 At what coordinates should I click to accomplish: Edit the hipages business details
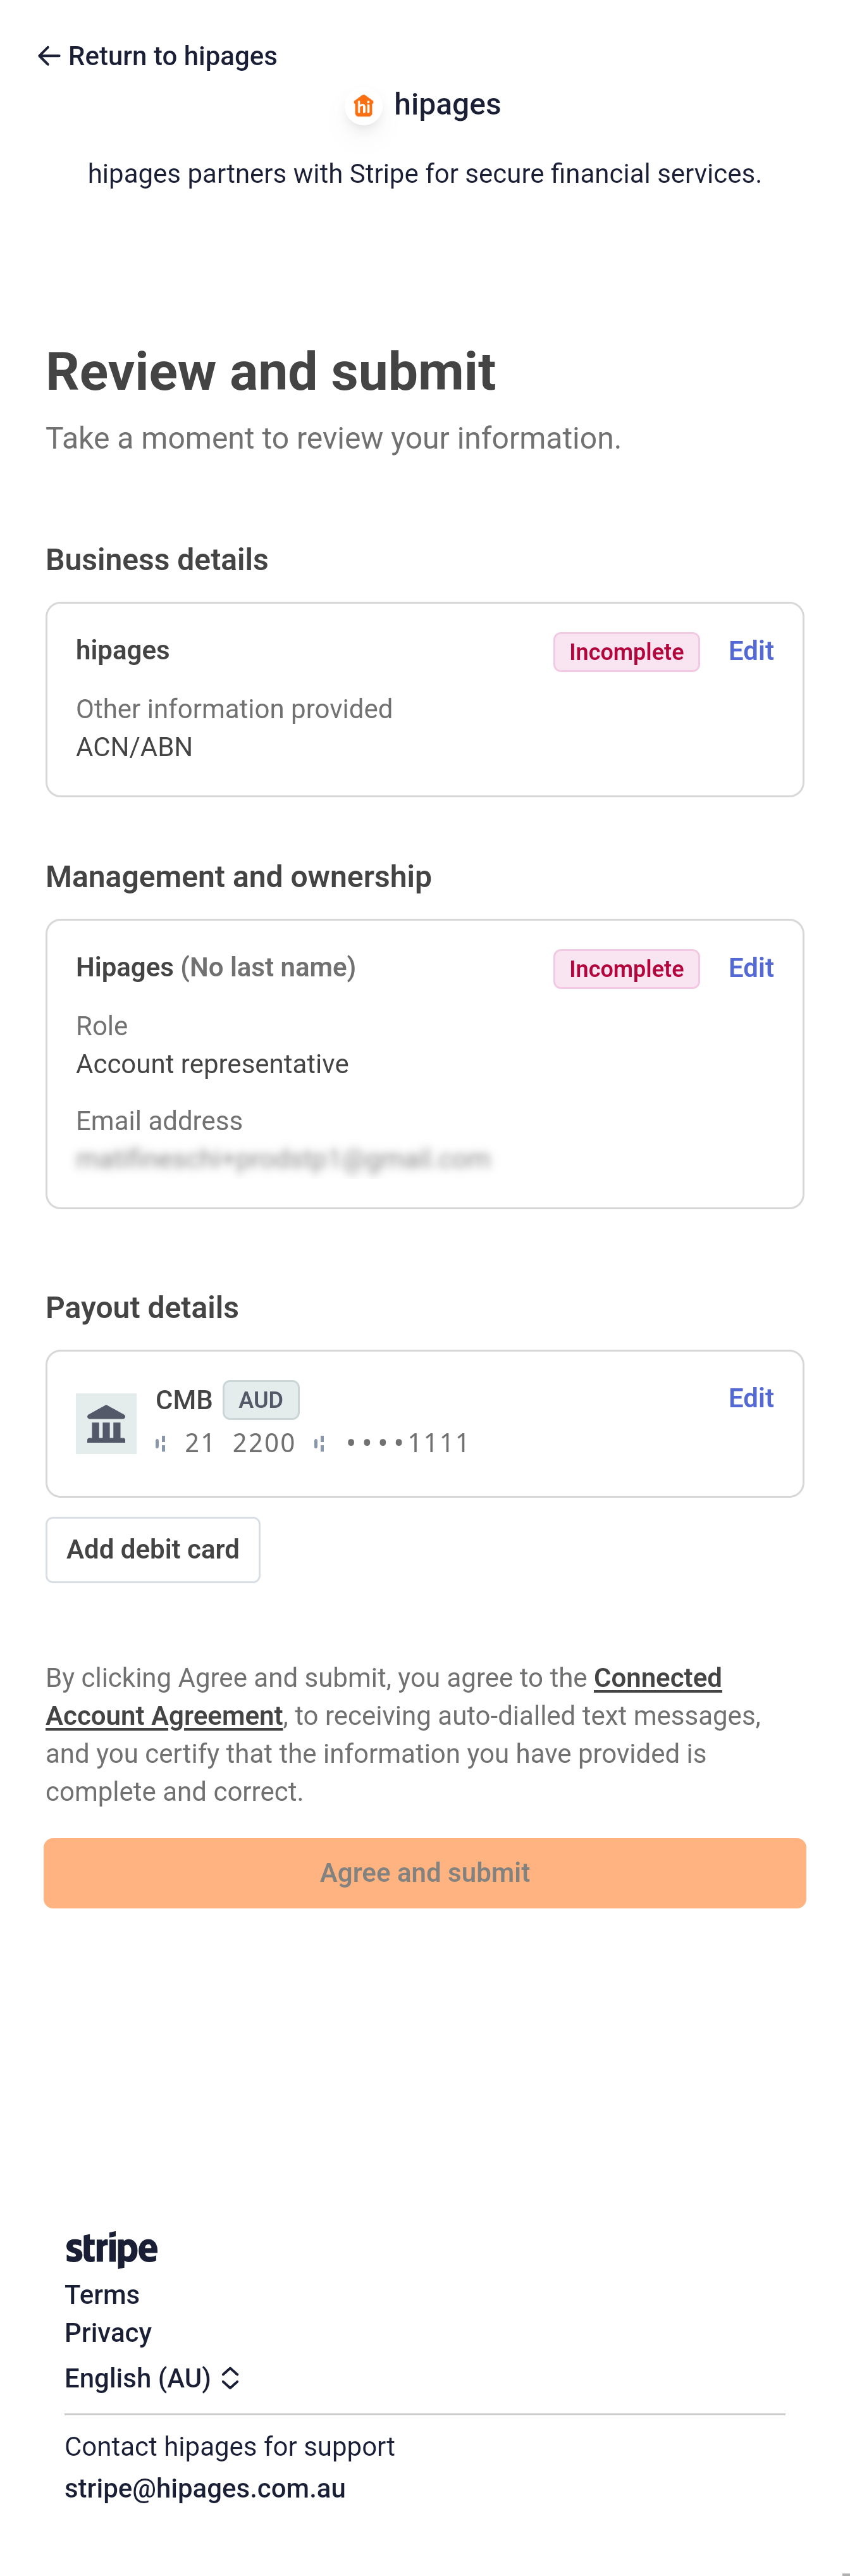[x=750, y=651]
